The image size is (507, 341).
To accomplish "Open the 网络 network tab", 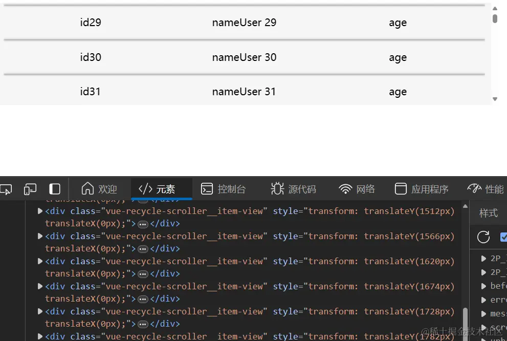I will 357,189.
